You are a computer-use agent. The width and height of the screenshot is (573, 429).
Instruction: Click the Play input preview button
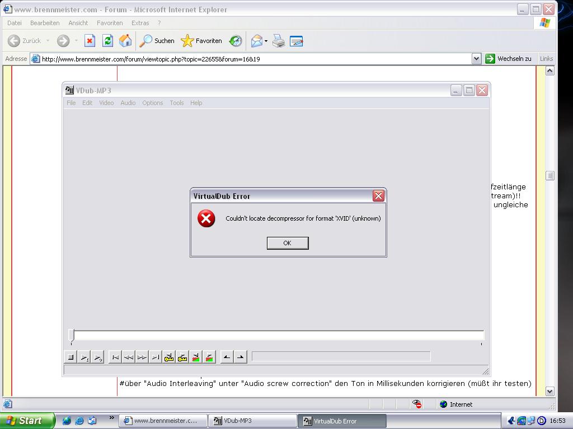[x=84, y=357]
